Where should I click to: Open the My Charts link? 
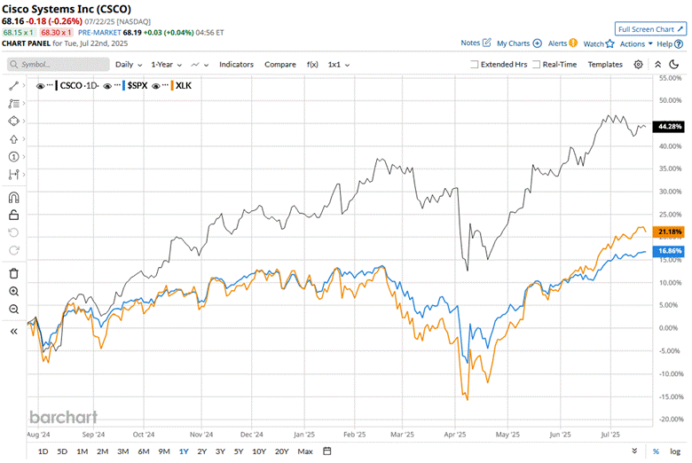pyautogui.click(x=513, y=43)
